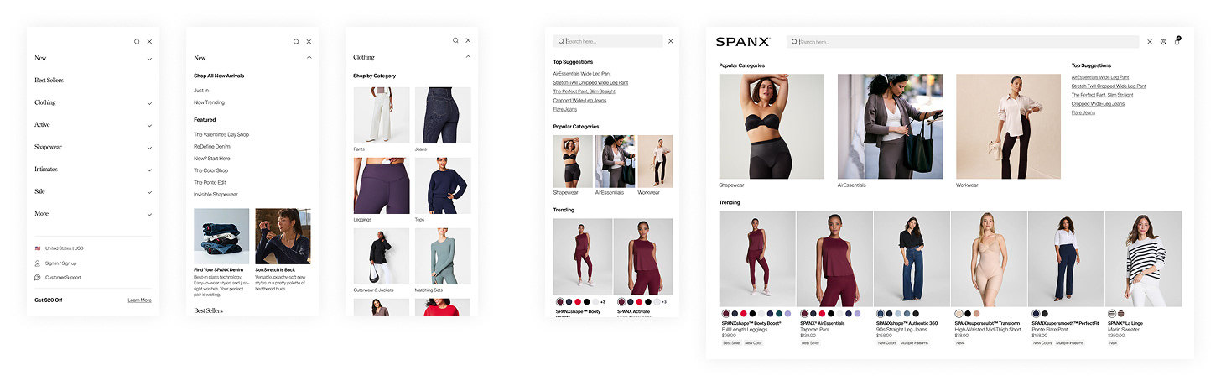Viewport: 1221px width, 386px height.
Task: Open the shopping bag icon in SPANX header
Action: coord(1177,41)
